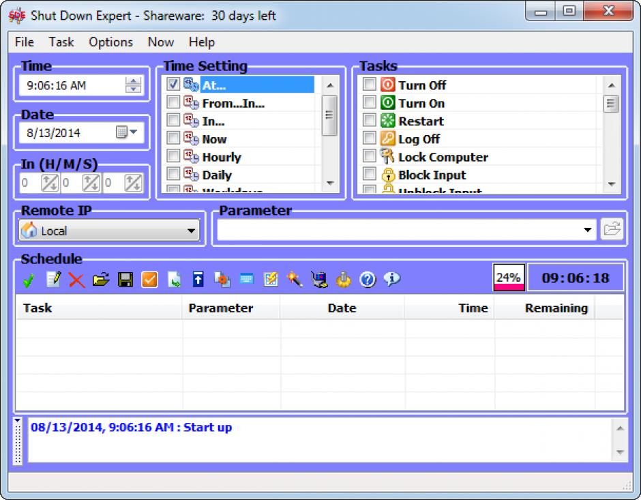This screenshot has height=500, width=641.
Task: Click the Date column header
Action: pyautogui.click(x=342, y=308)
